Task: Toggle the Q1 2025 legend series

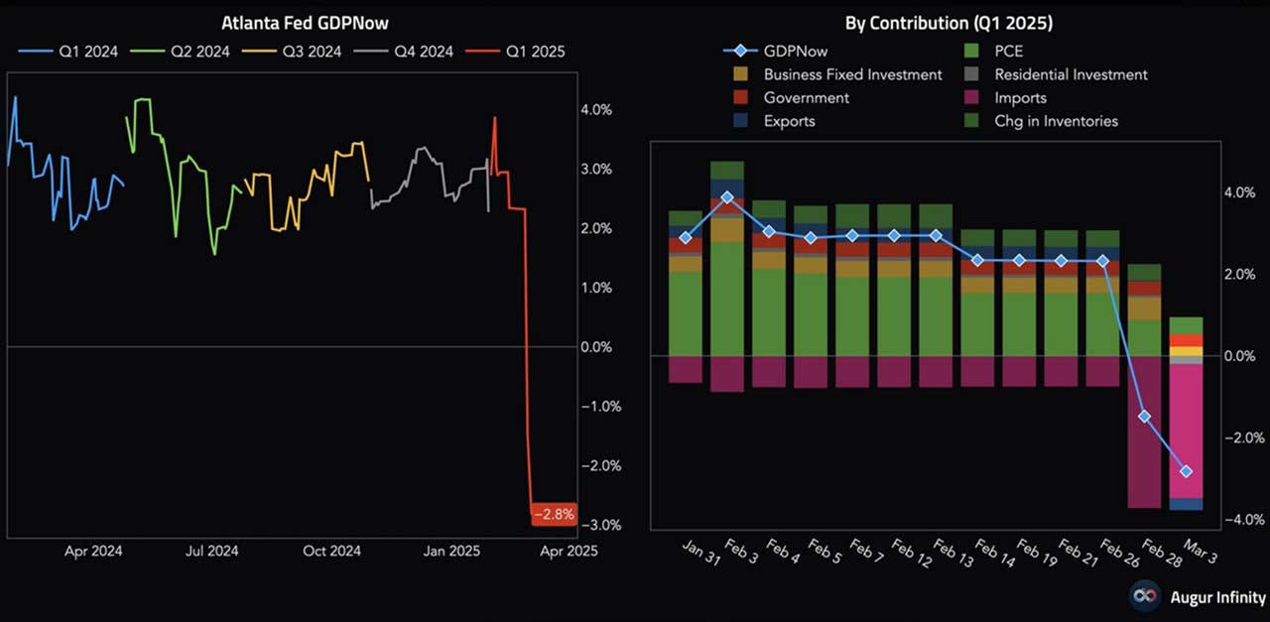Action: (518, 51)
